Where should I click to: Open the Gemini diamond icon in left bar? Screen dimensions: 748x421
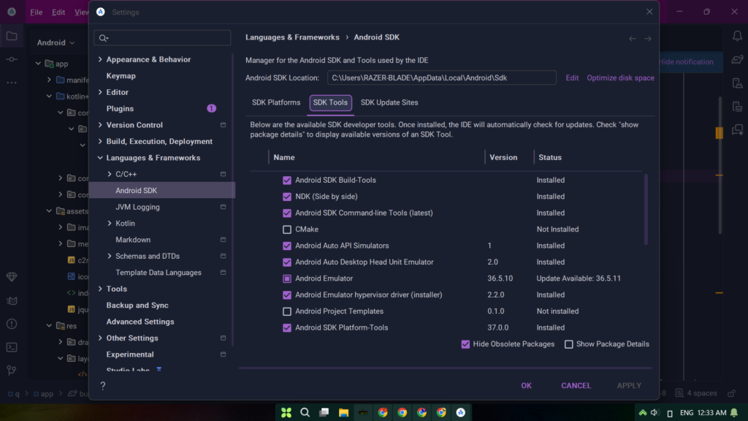pyautogui.click(x=12, y=277)
